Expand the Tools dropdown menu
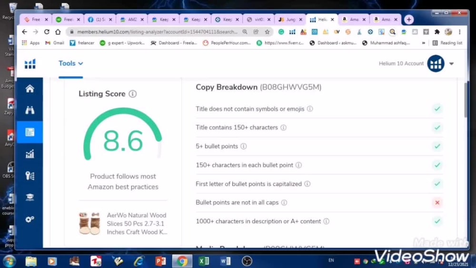This screenshot has height=268, width=476. [71, 63]
